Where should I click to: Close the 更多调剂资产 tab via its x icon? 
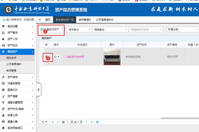click(72, 20)
